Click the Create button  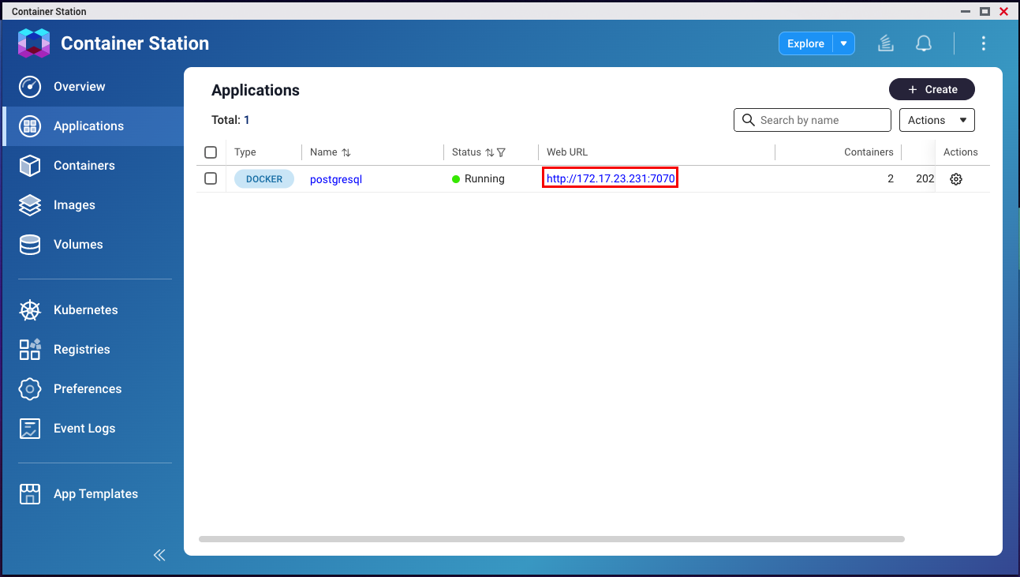[932, 89]
